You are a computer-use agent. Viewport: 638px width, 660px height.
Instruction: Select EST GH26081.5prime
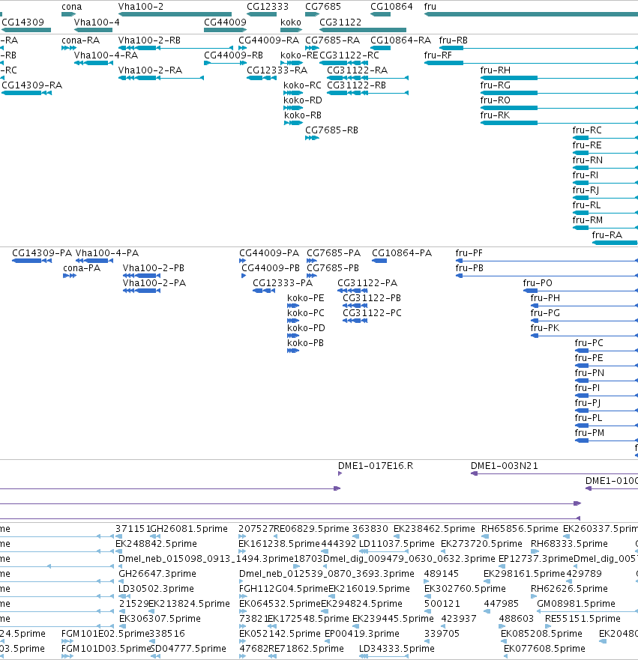click(155, 536)
